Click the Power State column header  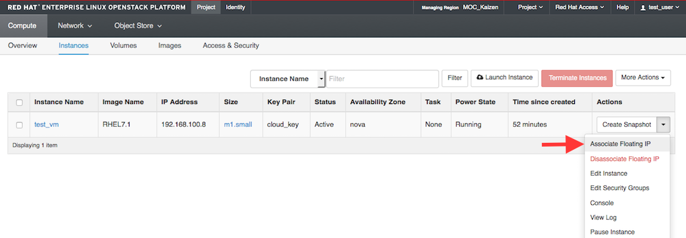pos(475,102)
